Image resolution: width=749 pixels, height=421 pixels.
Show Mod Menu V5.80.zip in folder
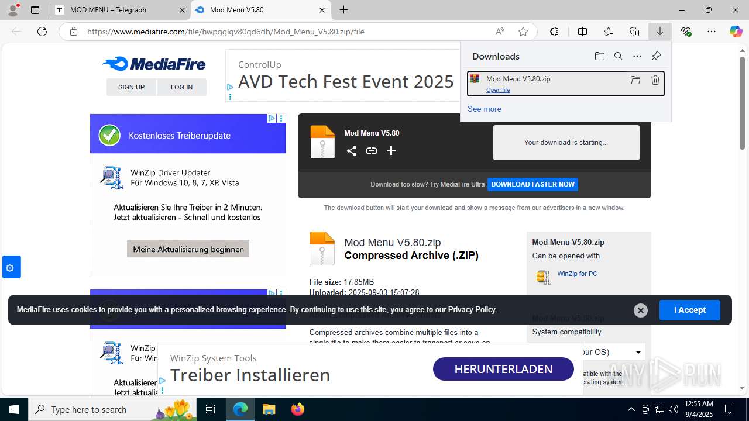click(635, 80)
